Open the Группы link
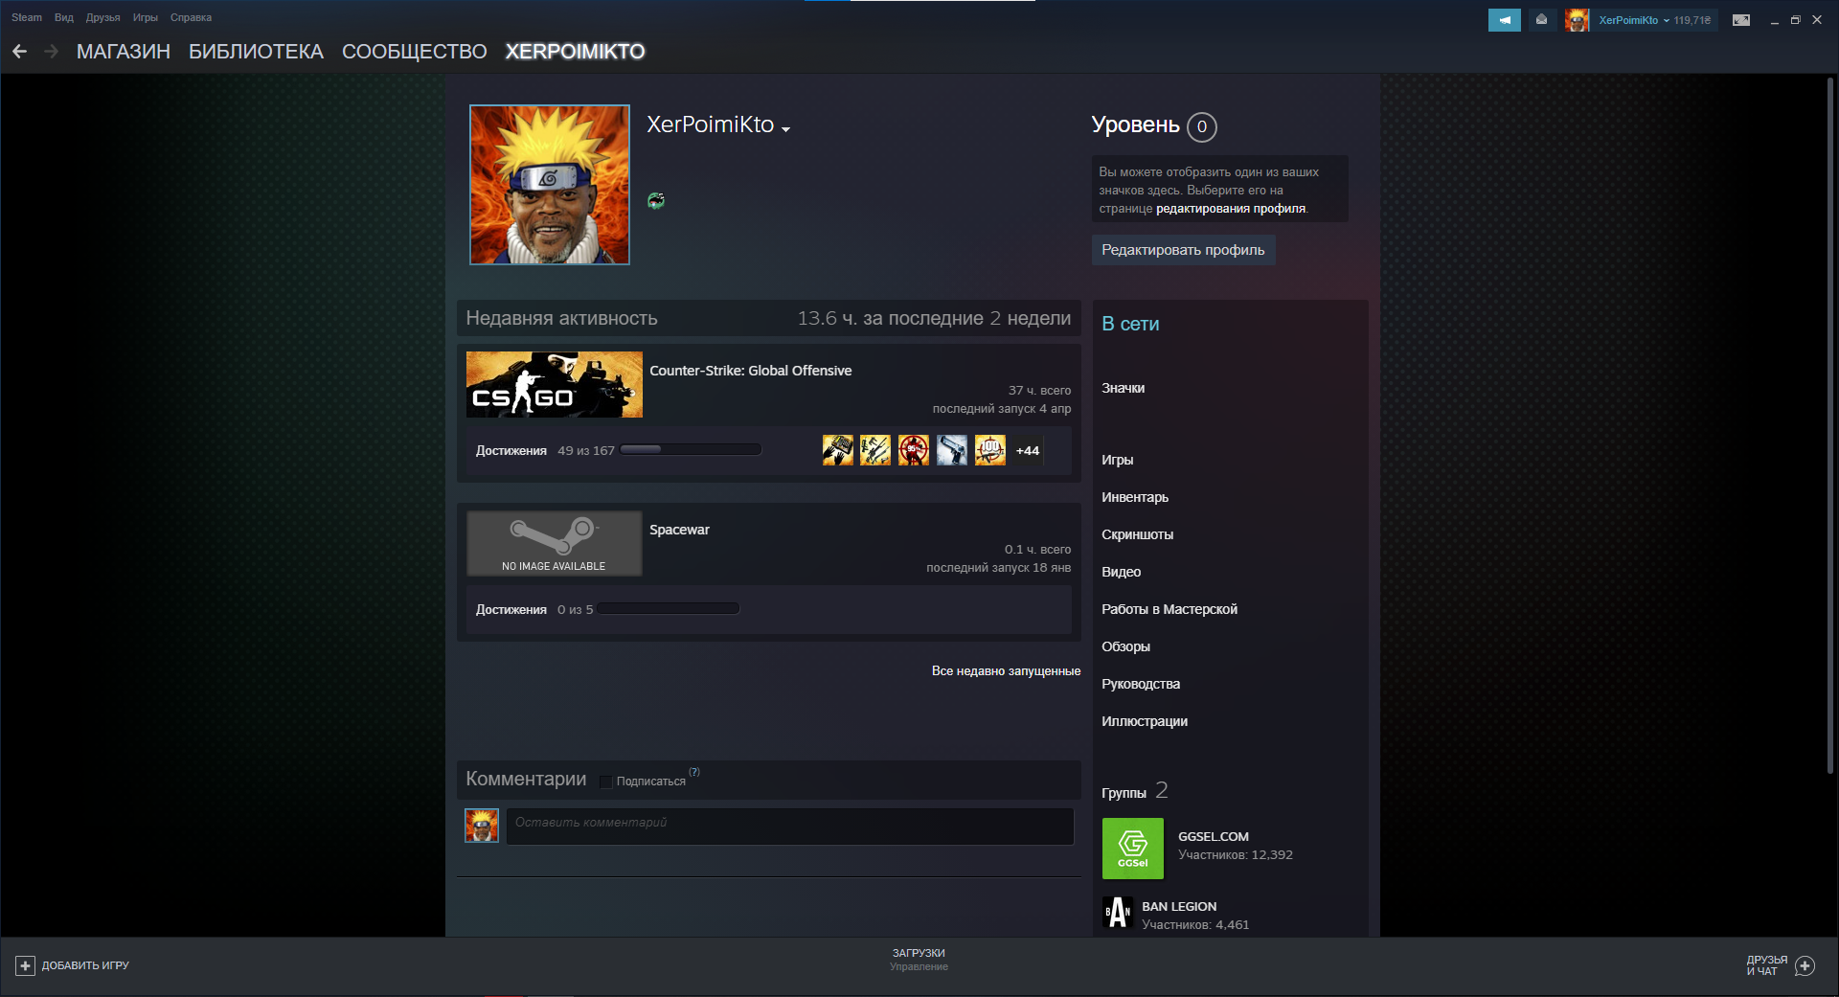The height and width of the screenshot is (997, 1839). (1124, 793)
